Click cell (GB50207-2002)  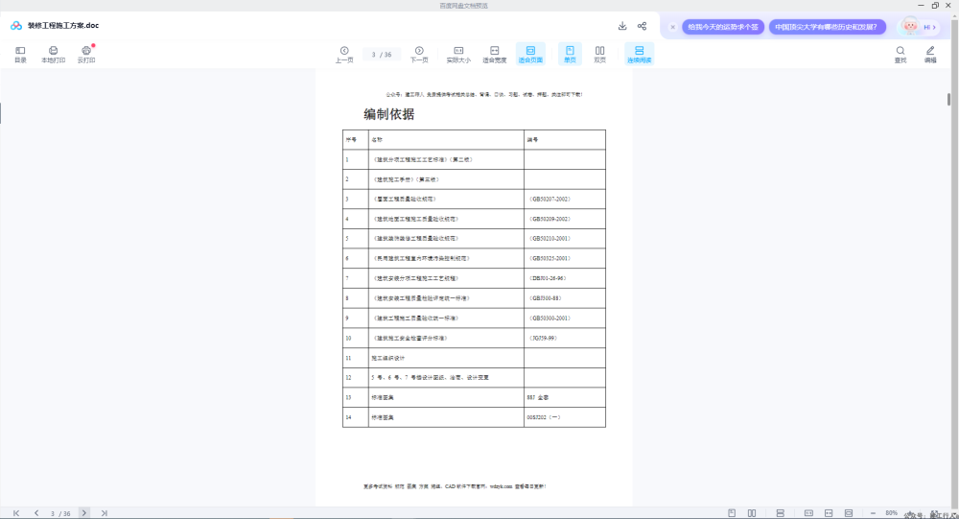[x=550, y=199]
